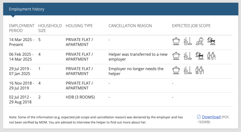Click cleaning mop icon in 29 Jul 2019 row
Image resolution: width=241 pixels, height=132 pixels.
[188, 70]
